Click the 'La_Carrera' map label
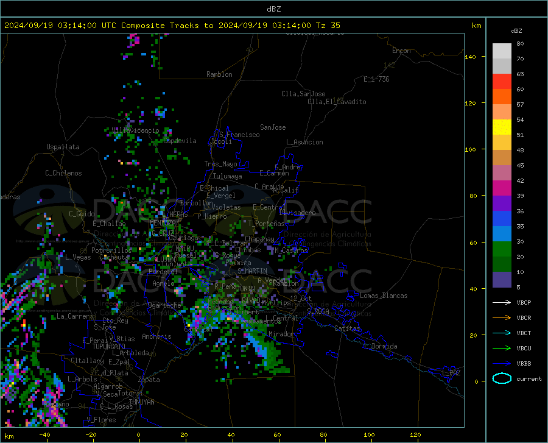Viewport: 548px width, 443px height. (75, 316)
